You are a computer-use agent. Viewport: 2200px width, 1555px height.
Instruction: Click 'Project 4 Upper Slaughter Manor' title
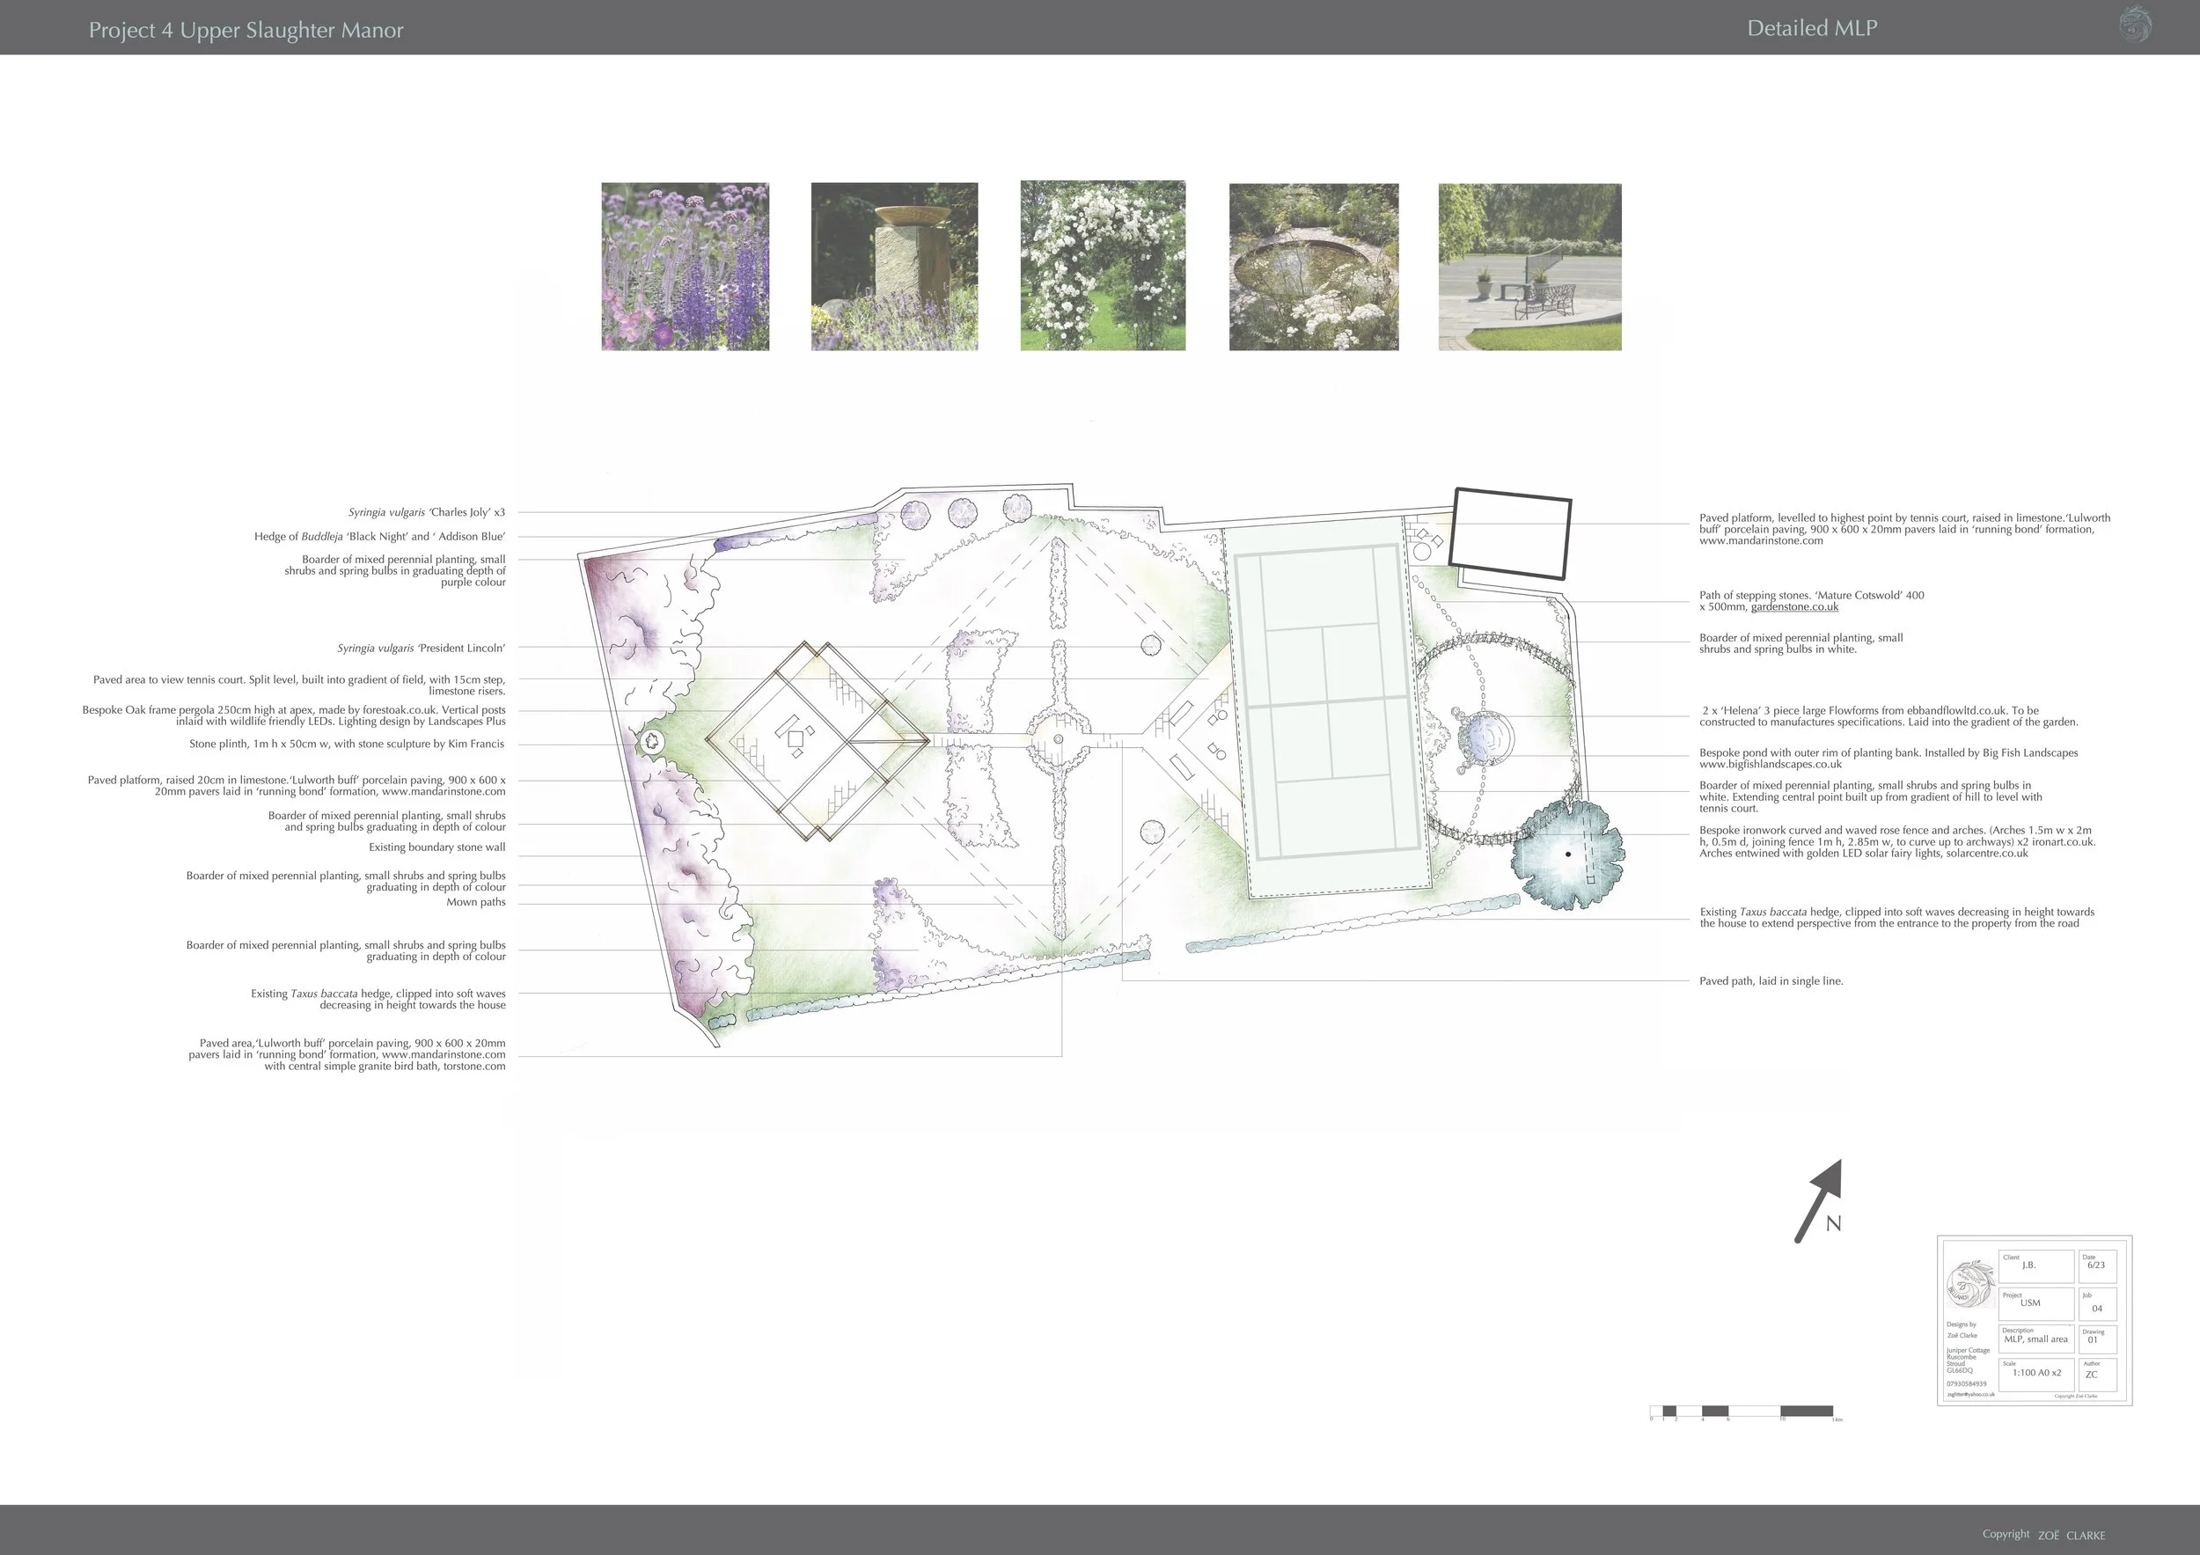pyautogui.click(x=246, y=30)
